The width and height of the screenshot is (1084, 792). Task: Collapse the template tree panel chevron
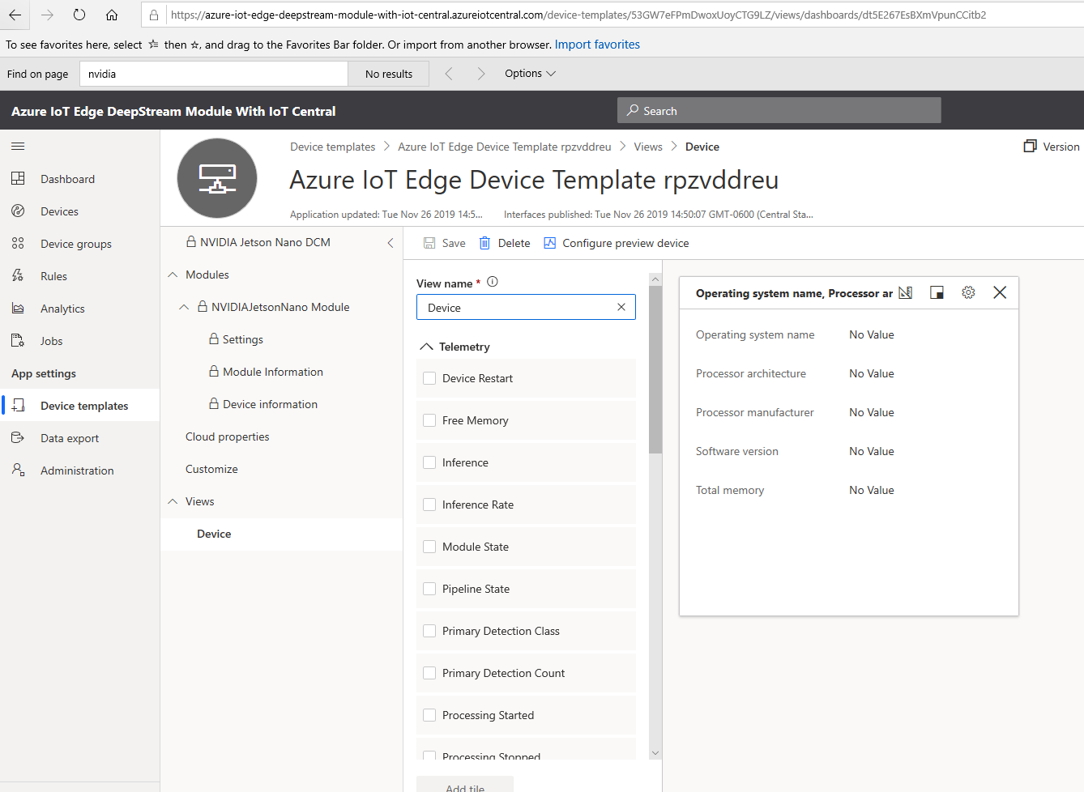390,243
